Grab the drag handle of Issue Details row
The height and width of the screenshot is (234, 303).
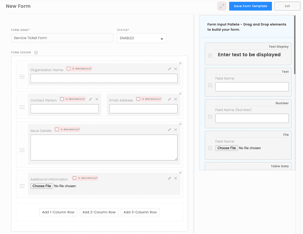coord(22,150)
